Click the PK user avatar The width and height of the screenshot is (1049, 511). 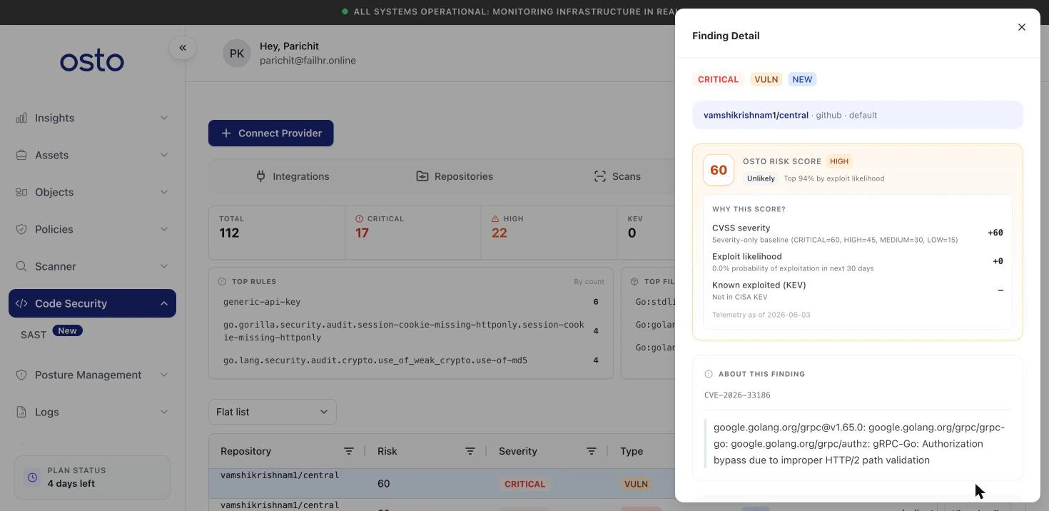(x=237, y=54)
